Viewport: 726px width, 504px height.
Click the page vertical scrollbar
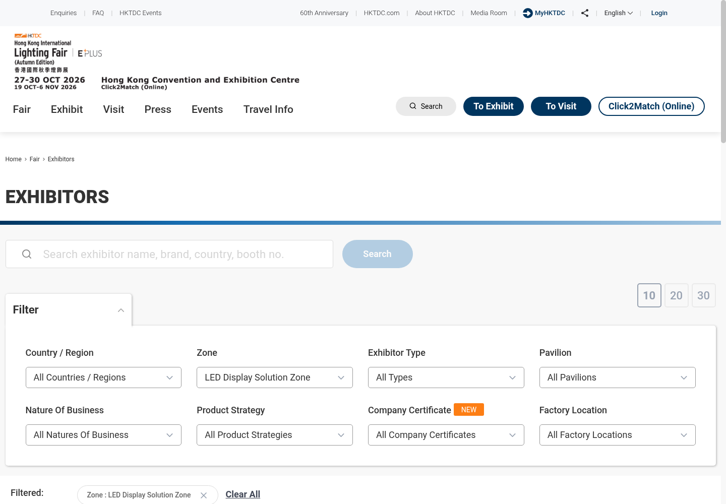coord(723,252)
